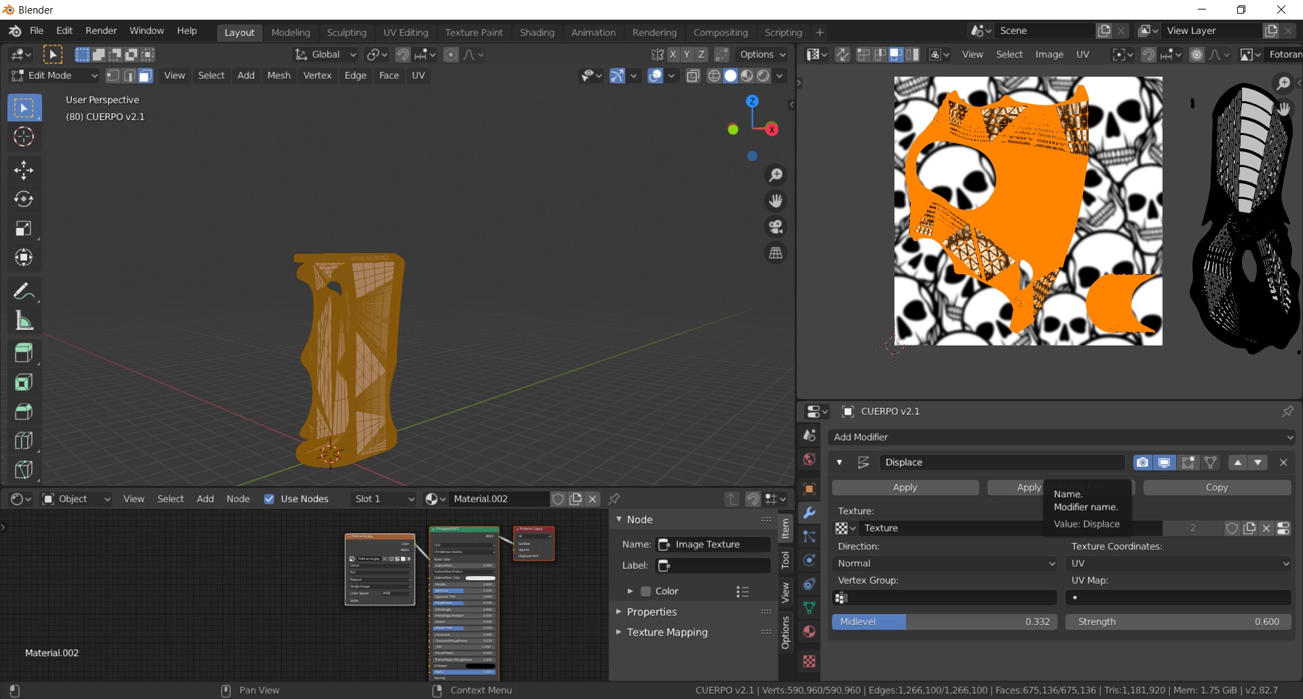
Task: Activate the Rotate tool
Action: (24, 199)
